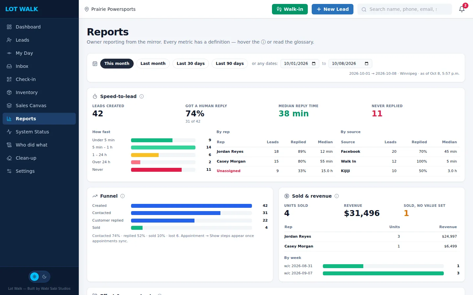Select the Last month range
This screenshot has height=295, width=473.
pyautogui.click(x=153, y=64)
